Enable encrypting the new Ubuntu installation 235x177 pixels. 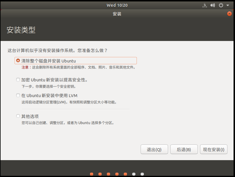(x=18, y=80)
